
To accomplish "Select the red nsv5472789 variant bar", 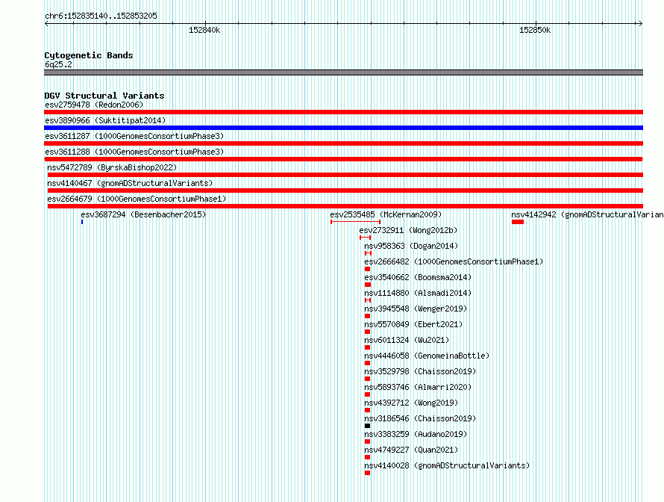I will pos(345,175).
